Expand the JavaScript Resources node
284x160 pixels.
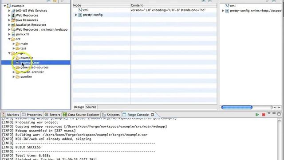click(x=9, y=25)
